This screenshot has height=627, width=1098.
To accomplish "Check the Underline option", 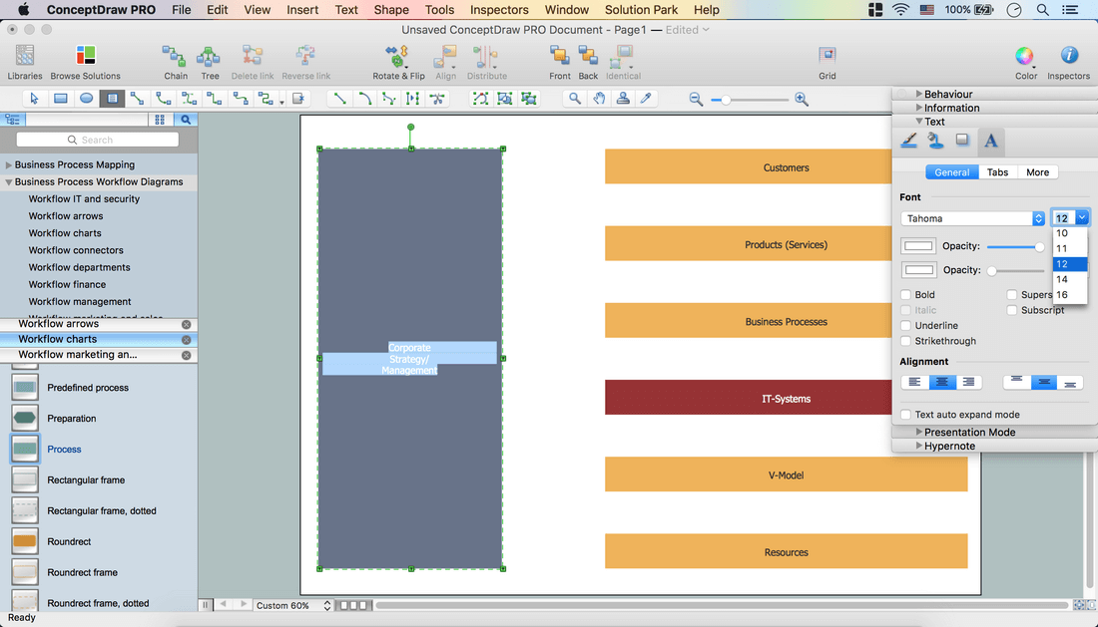I will 906,326.
